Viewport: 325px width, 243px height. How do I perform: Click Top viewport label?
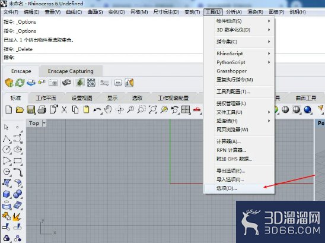tap(34, 123)
